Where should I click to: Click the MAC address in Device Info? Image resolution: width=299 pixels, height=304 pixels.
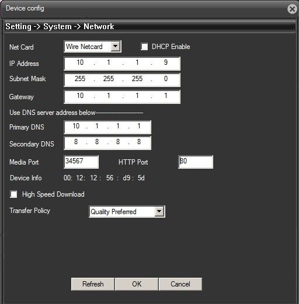104,178
